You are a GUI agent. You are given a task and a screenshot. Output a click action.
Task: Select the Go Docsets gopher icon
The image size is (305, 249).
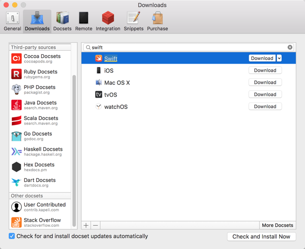click(16, 136)
